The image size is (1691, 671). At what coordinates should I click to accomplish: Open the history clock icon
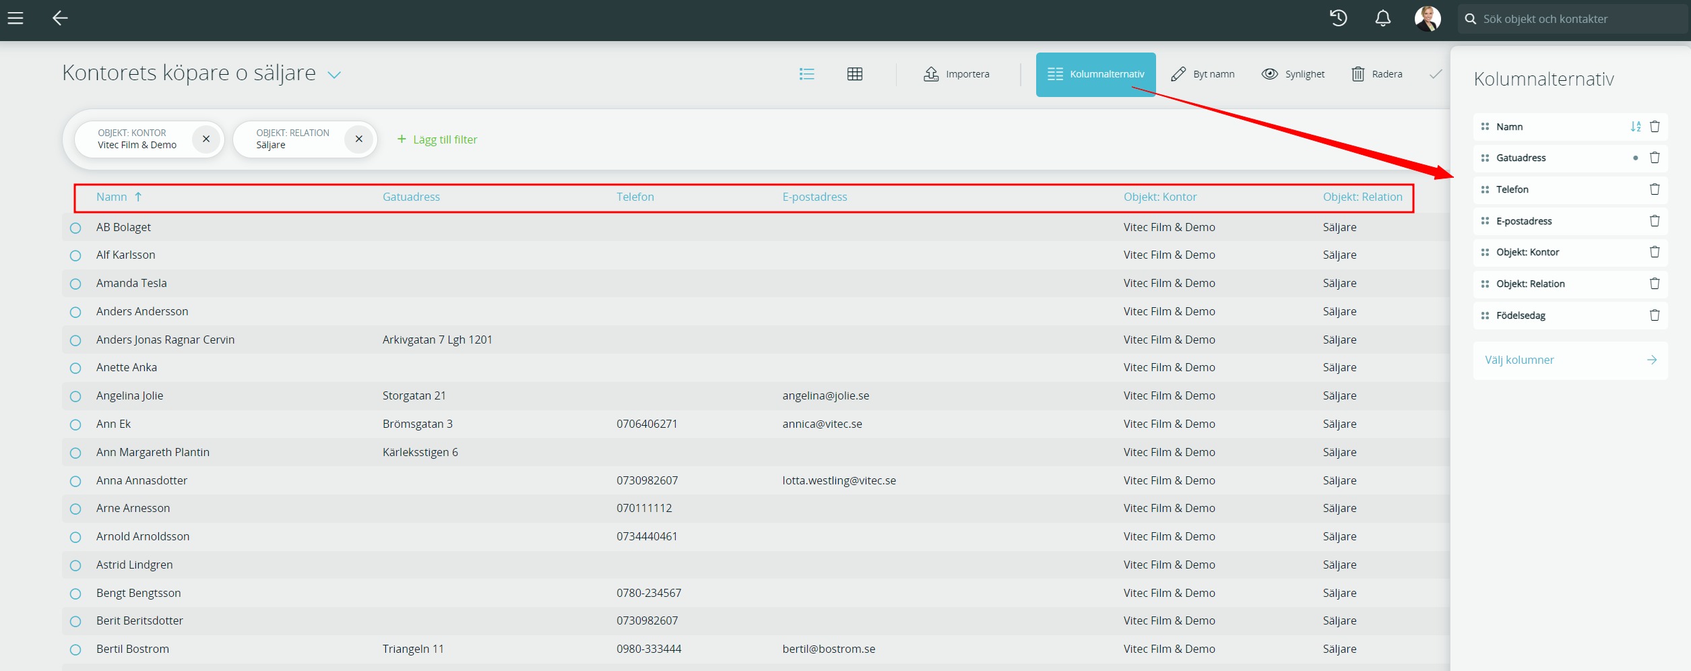(x=1338, y=18)
